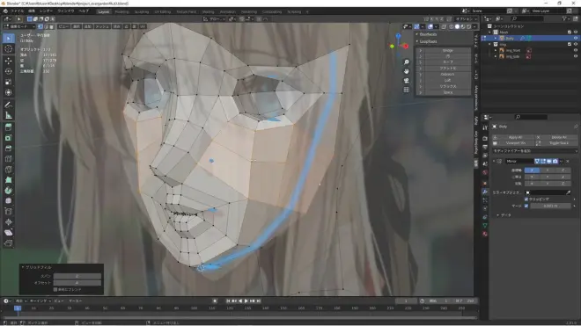This screenshot has height=326, width=581.
Task: Click the viewport zoom magnifier gizmo
Action: (x=407, y=62)
